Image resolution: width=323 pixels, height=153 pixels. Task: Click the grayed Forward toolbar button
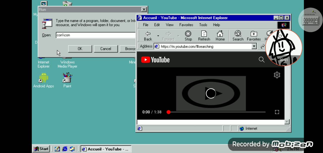pyautogui.click(x=168, y=36)
